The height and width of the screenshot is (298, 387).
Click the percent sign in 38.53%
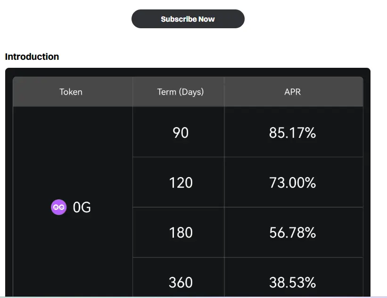[x=310, y=282]
